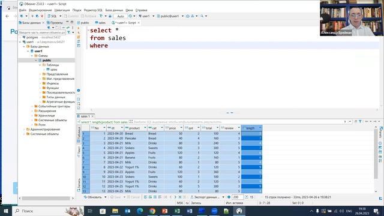Open the Экспорт данных export button
This screenshot has height=216, width=384.
[x=205, y=197]
